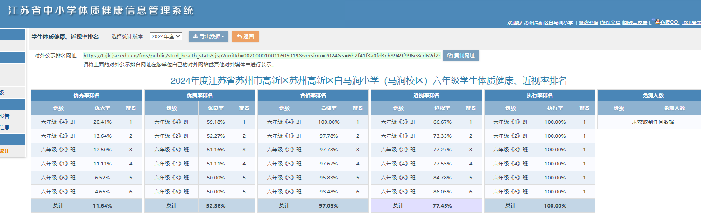Click the 77.45% myopia total cell

pos(442,206)
